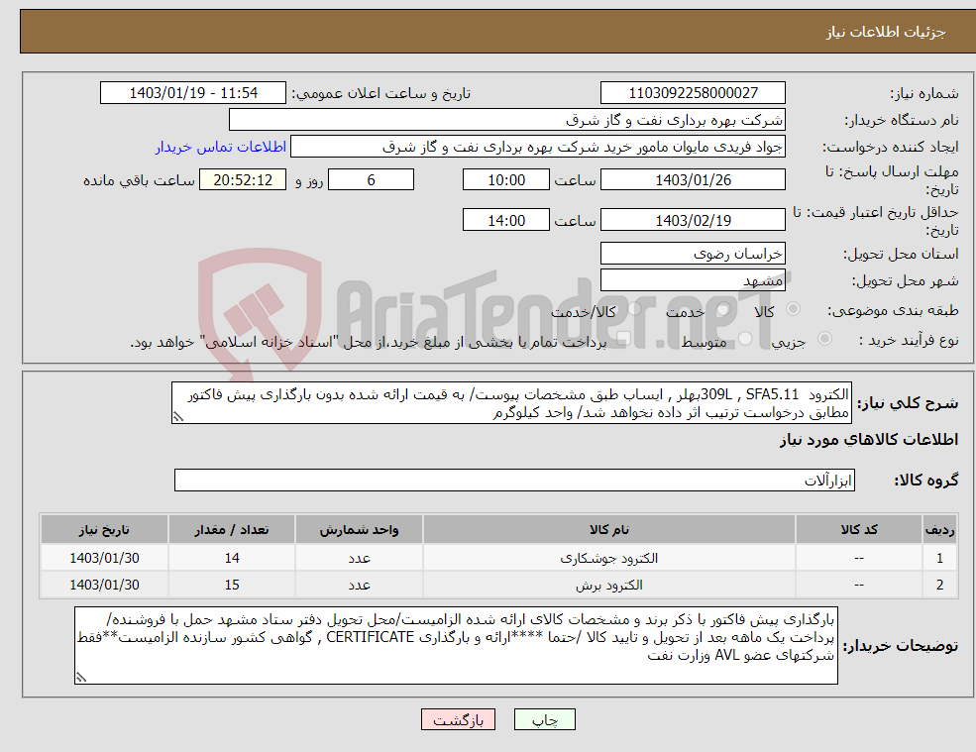The height and width of the screenshot is (752, 976).
Task: Click the remaining days field showing 6
Action: pyautogui.click(x=371, y=180)
